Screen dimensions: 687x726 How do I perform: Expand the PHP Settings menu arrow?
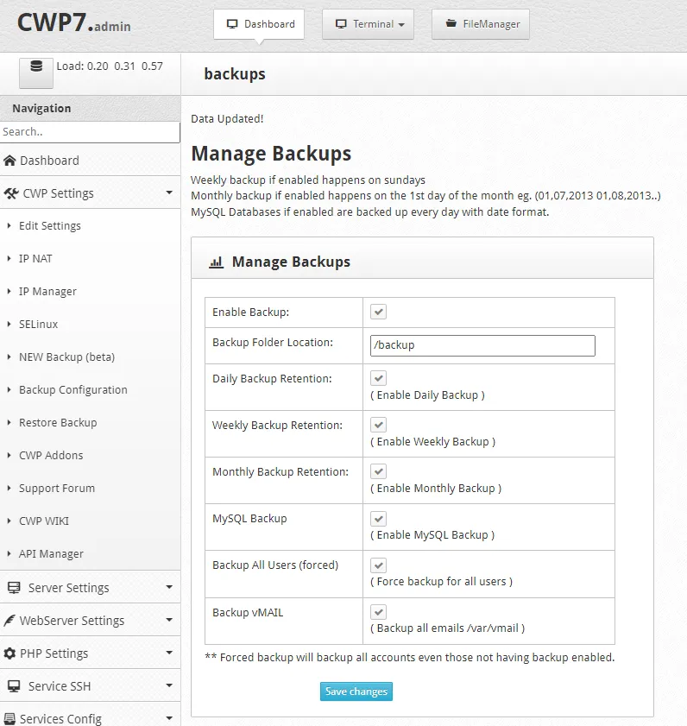coord(169,653)
